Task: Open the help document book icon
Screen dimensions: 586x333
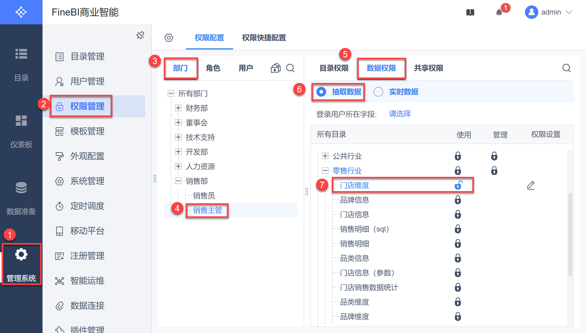Action: point(470,12)
